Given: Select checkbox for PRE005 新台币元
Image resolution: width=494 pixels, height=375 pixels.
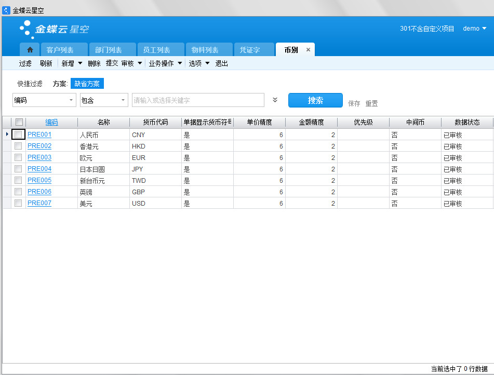Looking at the screenshot, I should pos(19,180).
